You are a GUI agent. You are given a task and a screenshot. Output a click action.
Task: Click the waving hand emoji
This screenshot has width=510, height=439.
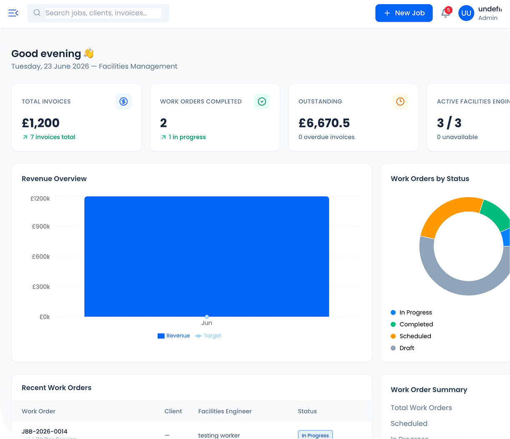click(89, 53)
